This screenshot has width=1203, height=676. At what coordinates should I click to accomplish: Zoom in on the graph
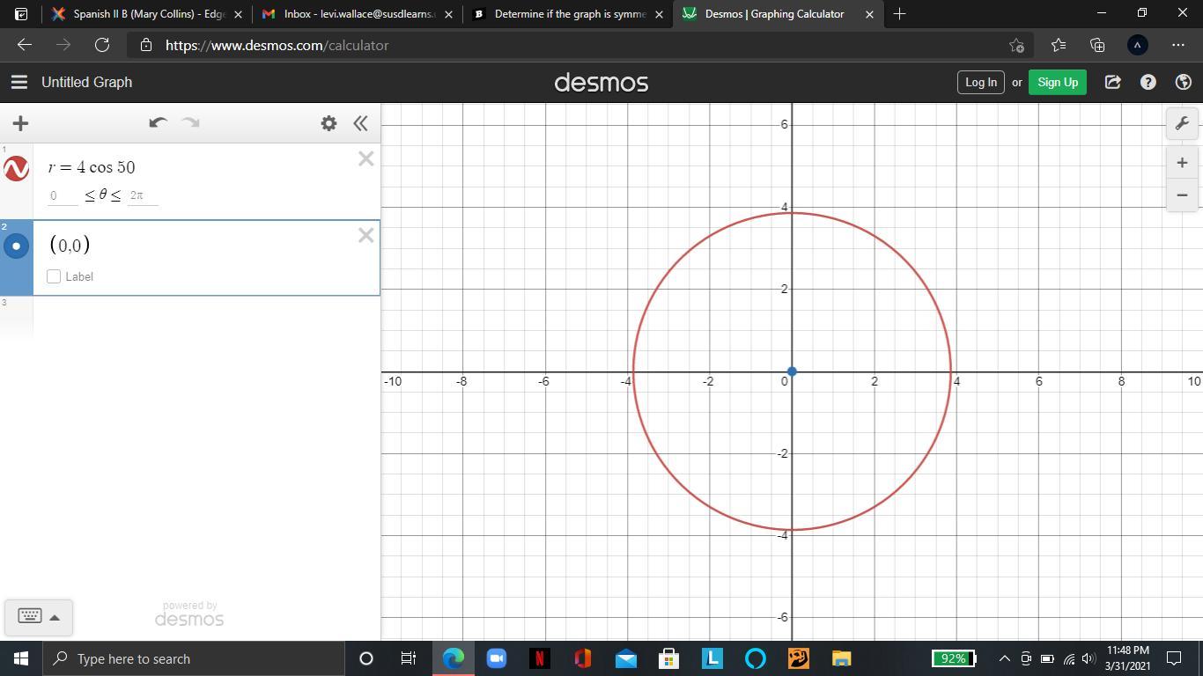[x=1182, y=163]
